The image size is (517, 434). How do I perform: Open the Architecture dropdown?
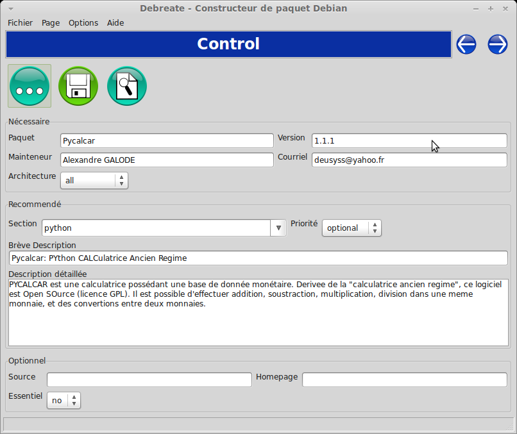click(x=94, y=181)
